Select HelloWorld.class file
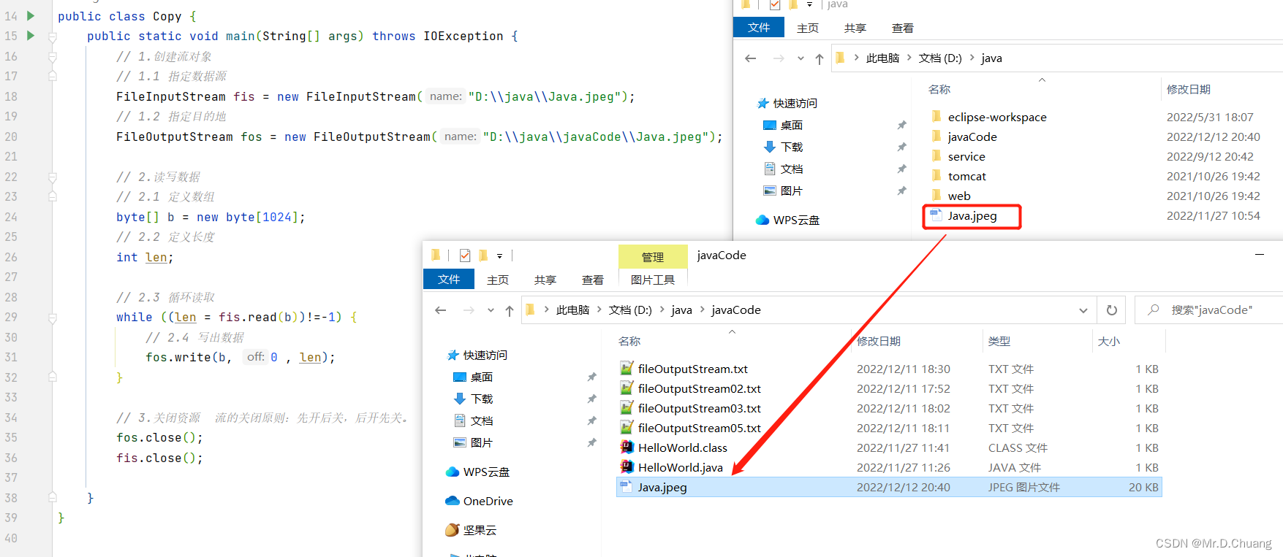1283x557 pixels. click(x=674, y=447)
